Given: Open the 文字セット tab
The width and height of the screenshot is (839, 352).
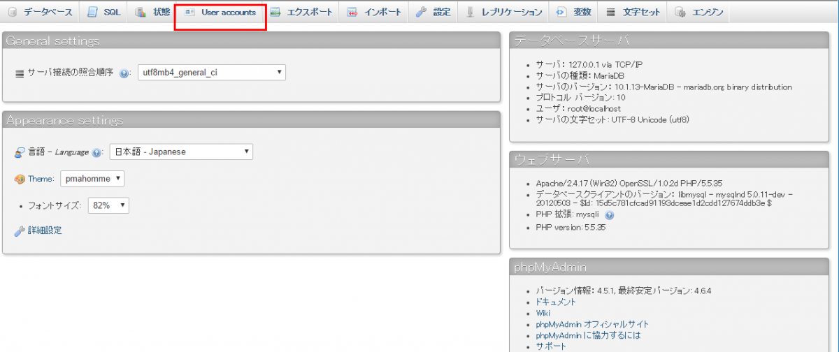Looking at the screenshot, I should coord(632,12).
